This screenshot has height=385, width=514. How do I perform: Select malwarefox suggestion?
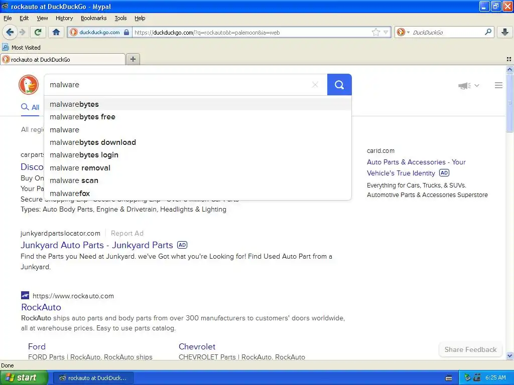click(198, 194)
